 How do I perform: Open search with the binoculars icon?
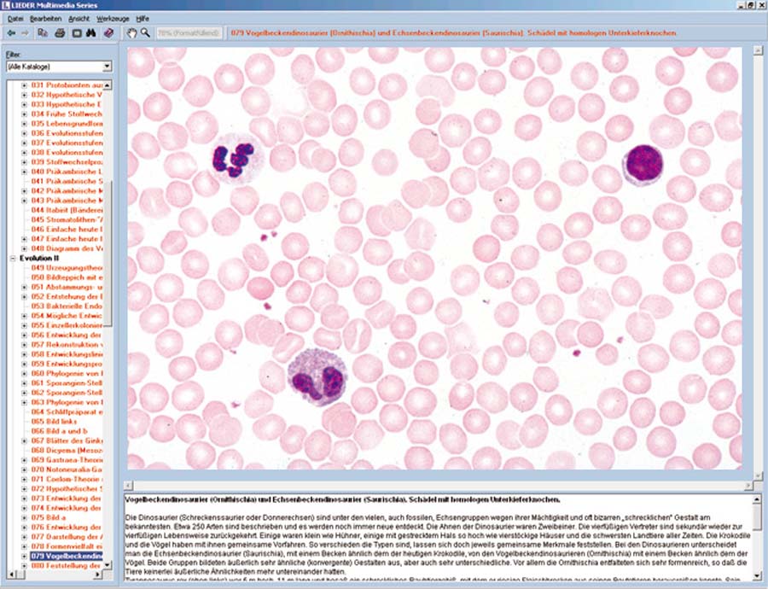coord(91,32)
